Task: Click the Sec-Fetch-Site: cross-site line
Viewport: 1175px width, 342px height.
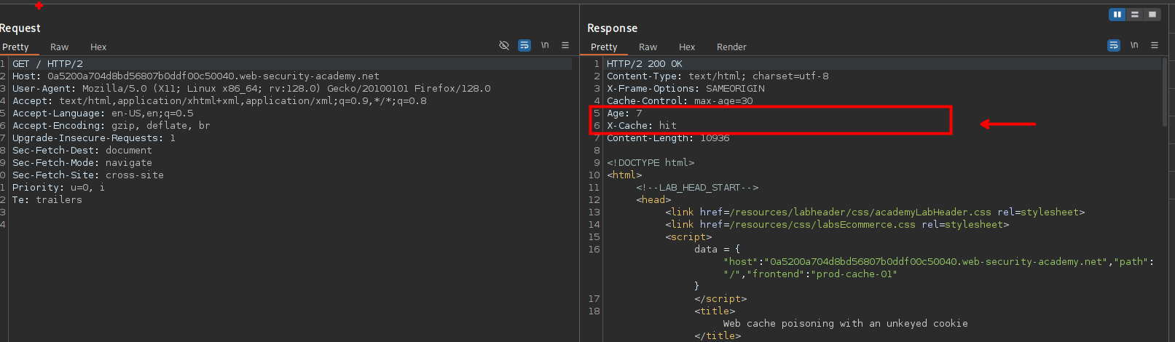Action: 87,175
